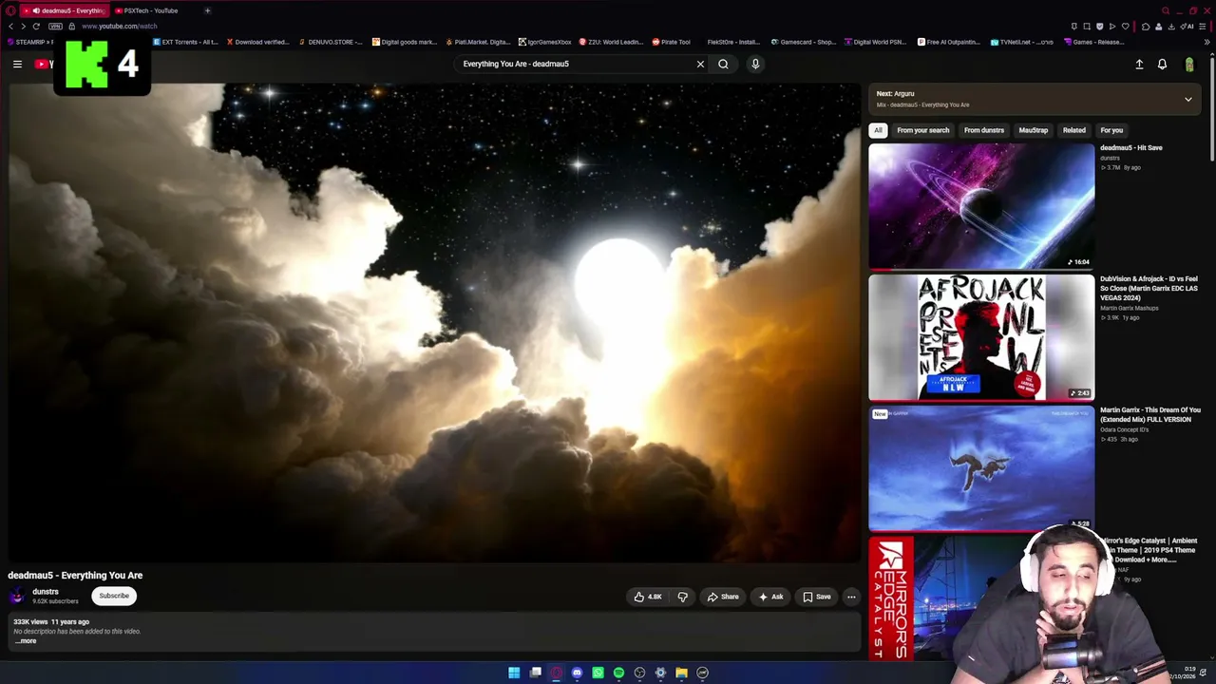The height and width of the screenshot is (684, 1216).
Task: Select the Related chip
Action: click(x=1073, y=130)
